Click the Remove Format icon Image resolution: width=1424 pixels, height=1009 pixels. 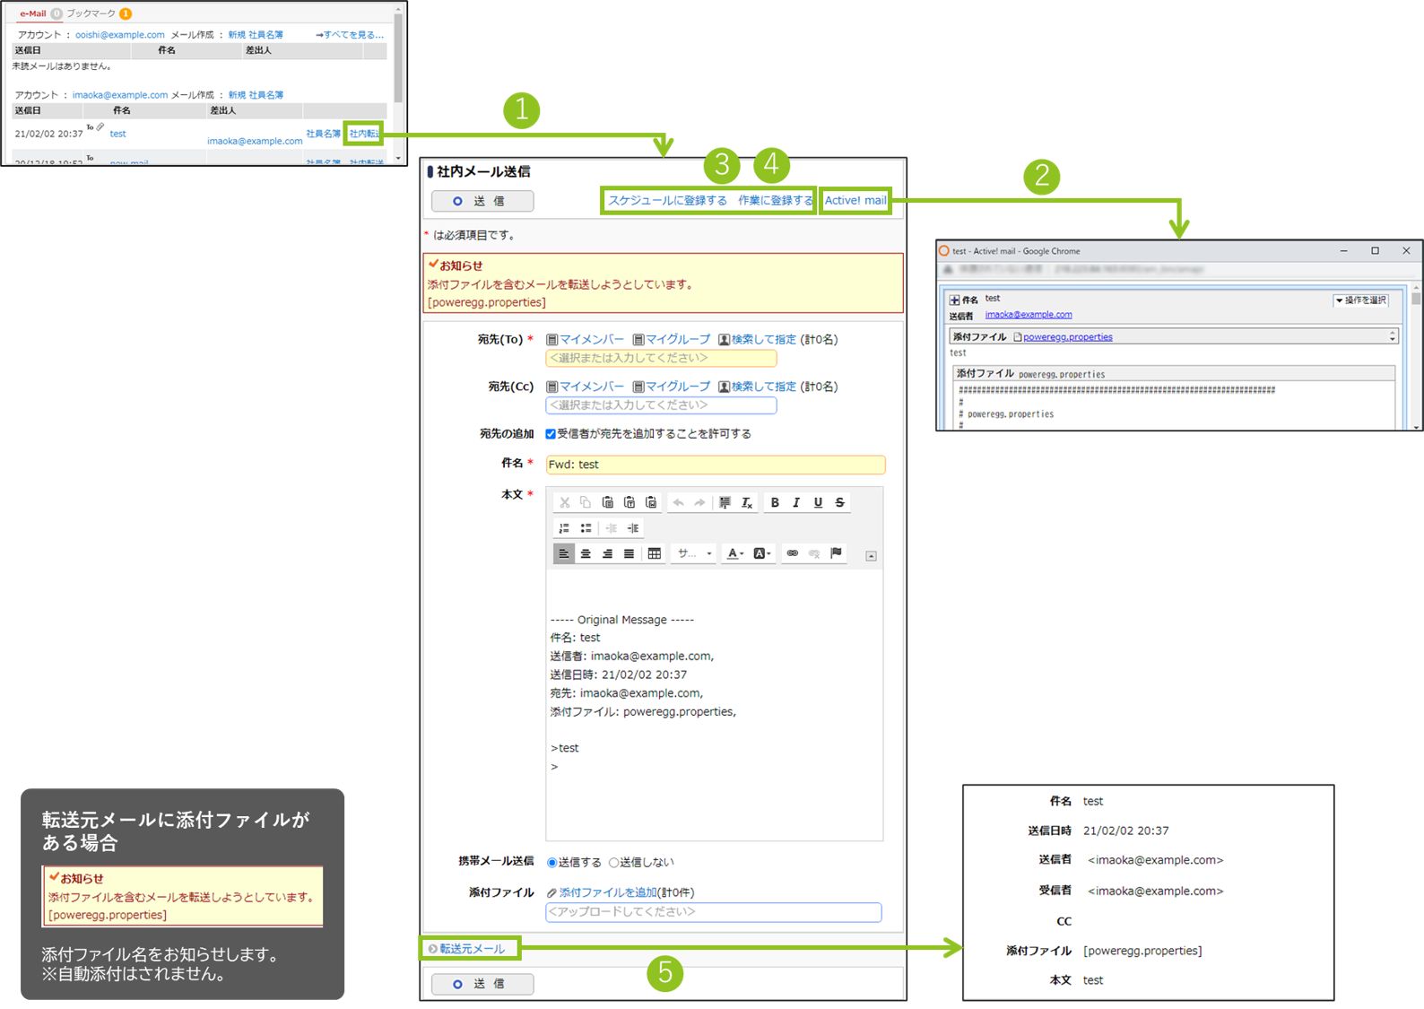click(x=747, y=502)
